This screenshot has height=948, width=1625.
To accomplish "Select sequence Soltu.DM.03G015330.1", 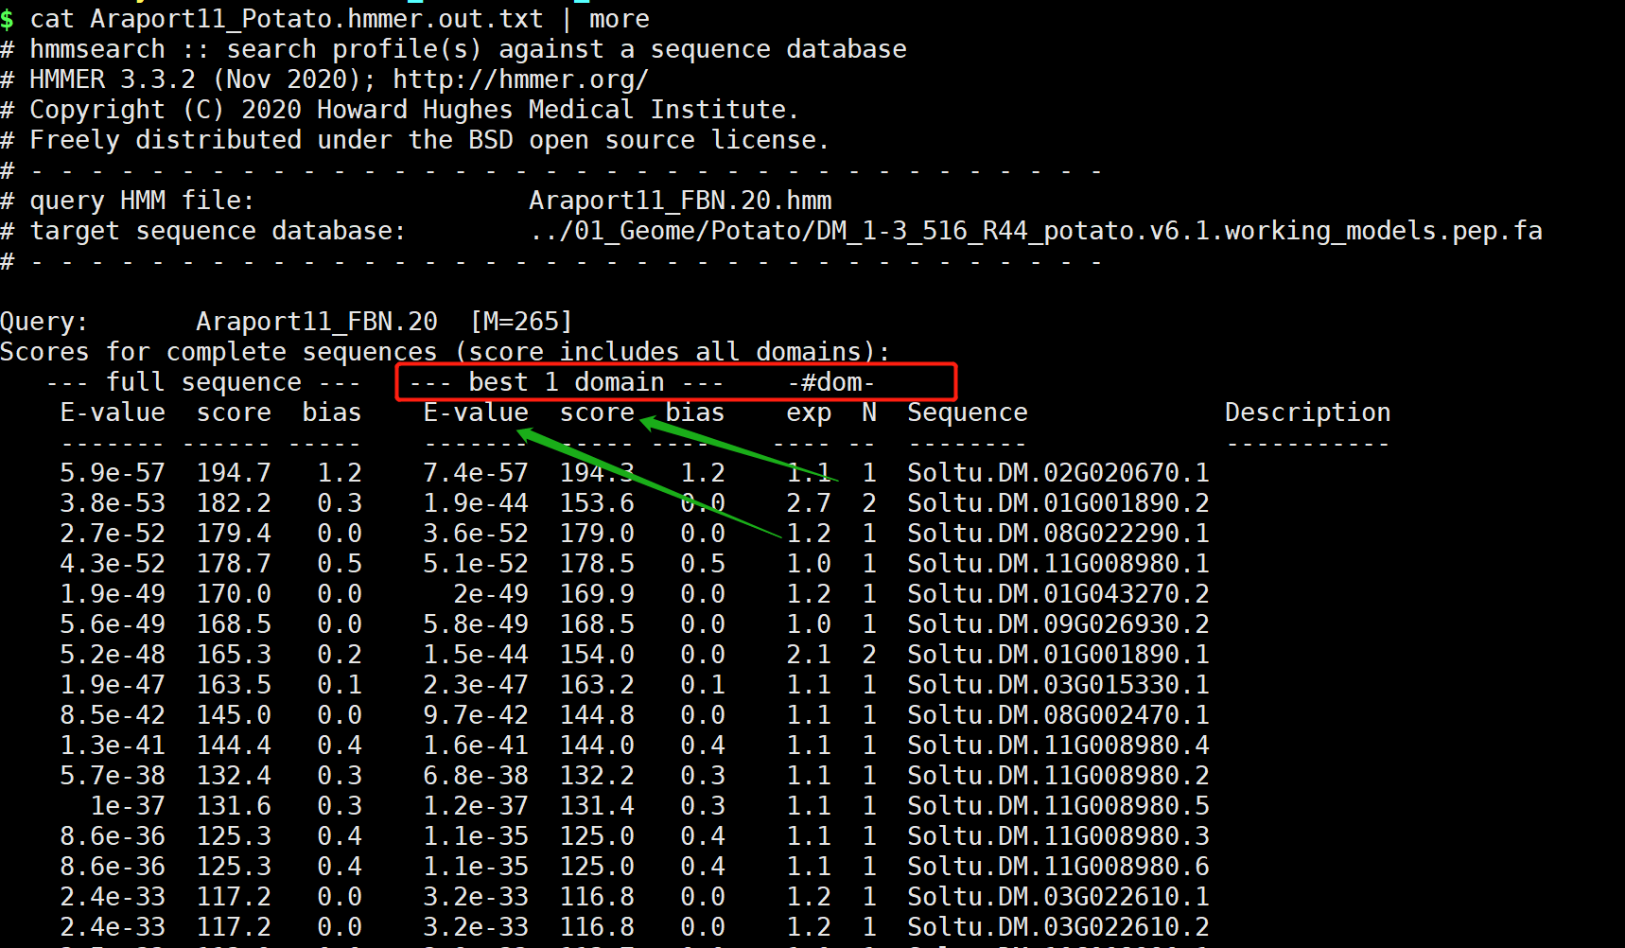I will point(1058,685).
